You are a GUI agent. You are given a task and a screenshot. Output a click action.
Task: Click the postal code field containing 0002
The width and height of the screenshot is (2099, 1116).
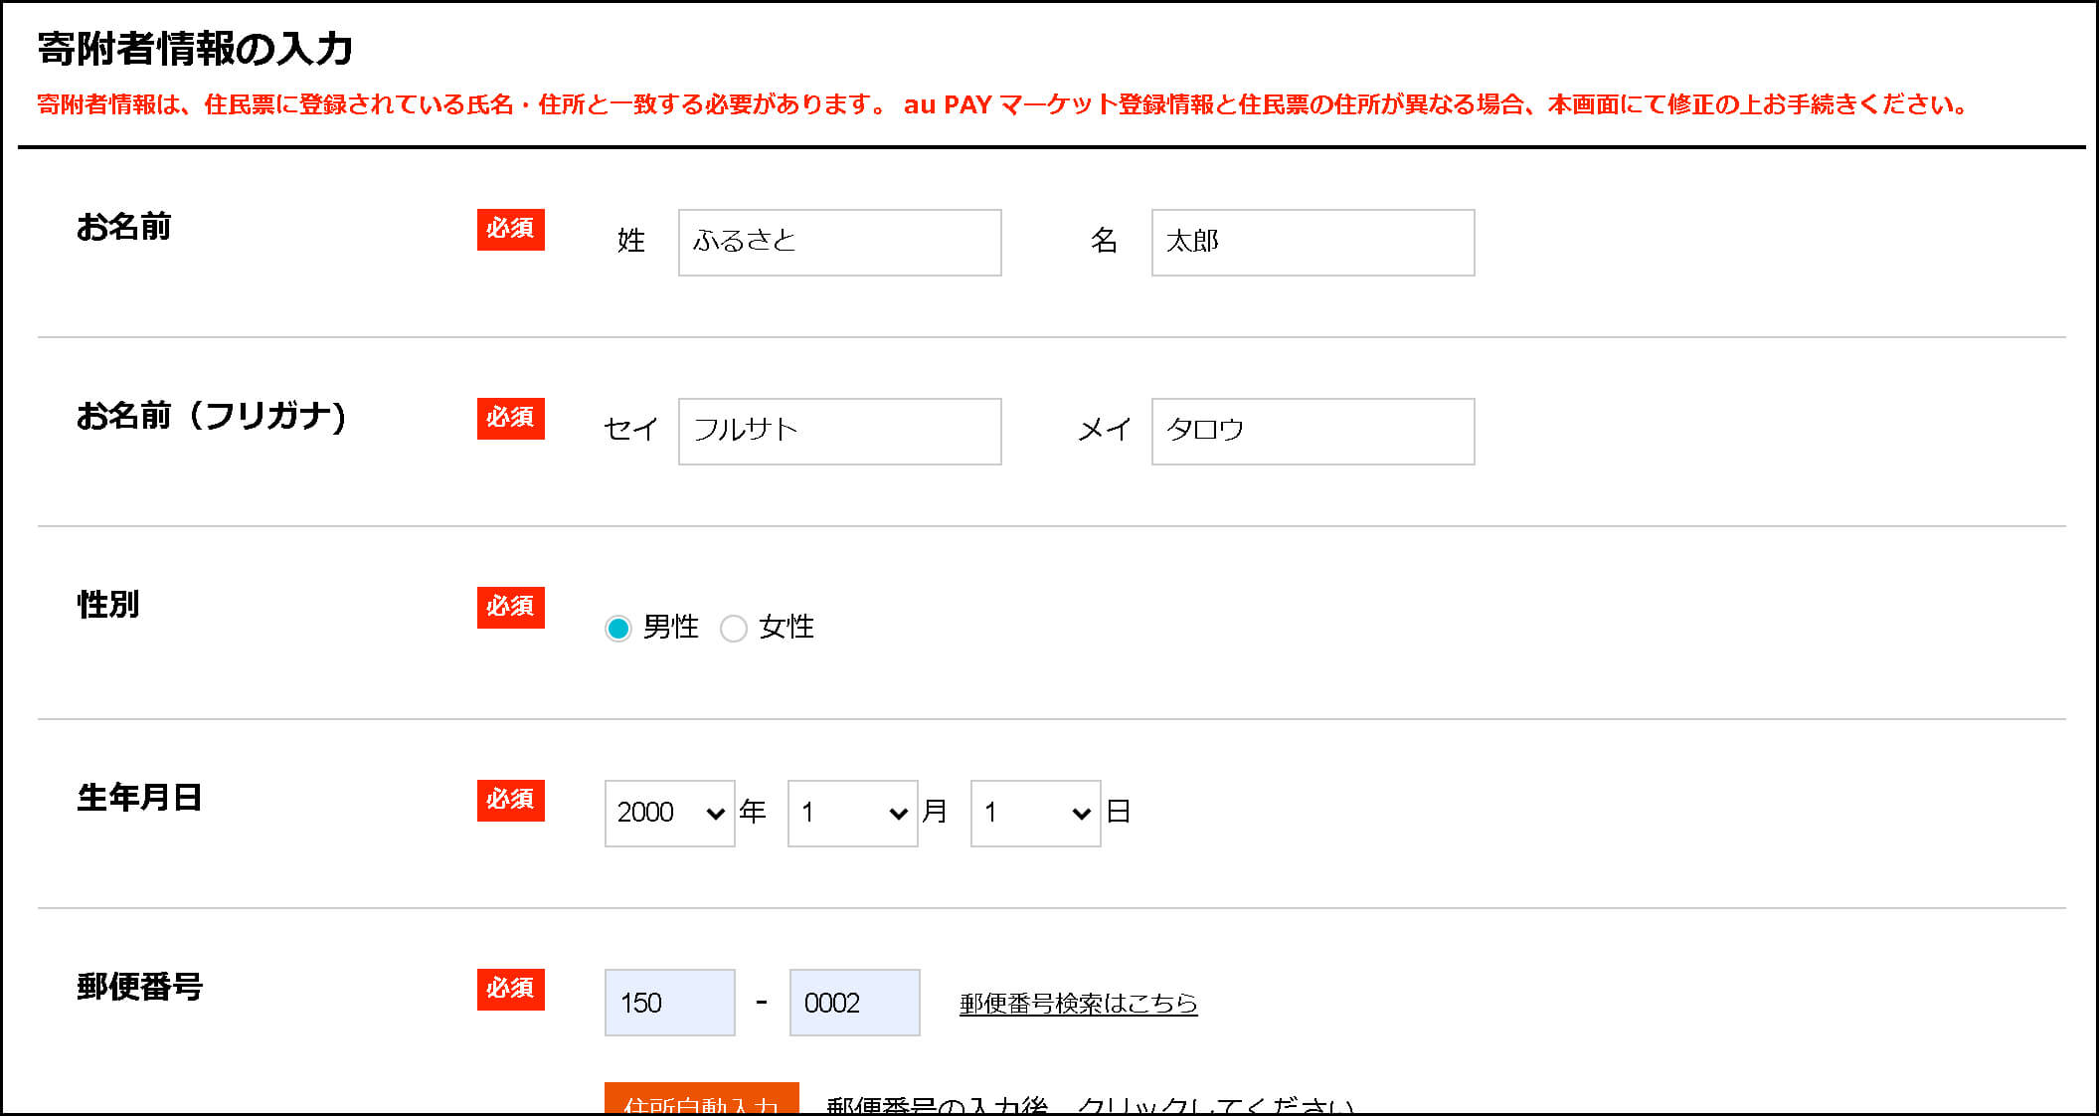854,1003
